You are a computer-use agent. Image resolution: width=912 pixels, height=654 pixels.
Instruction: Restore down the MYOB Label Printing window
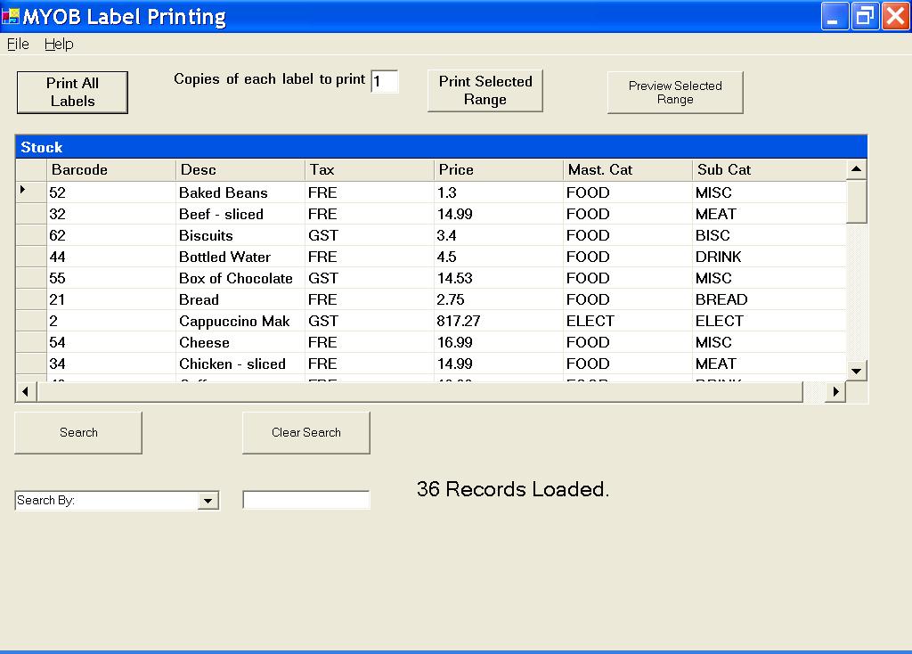coord(865,16)
